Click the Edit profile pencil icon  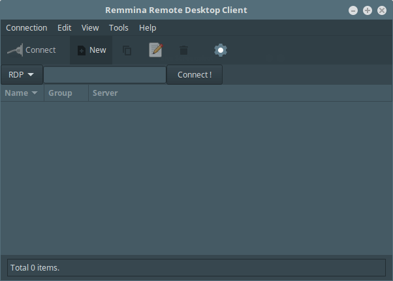[x=155, y=50]
